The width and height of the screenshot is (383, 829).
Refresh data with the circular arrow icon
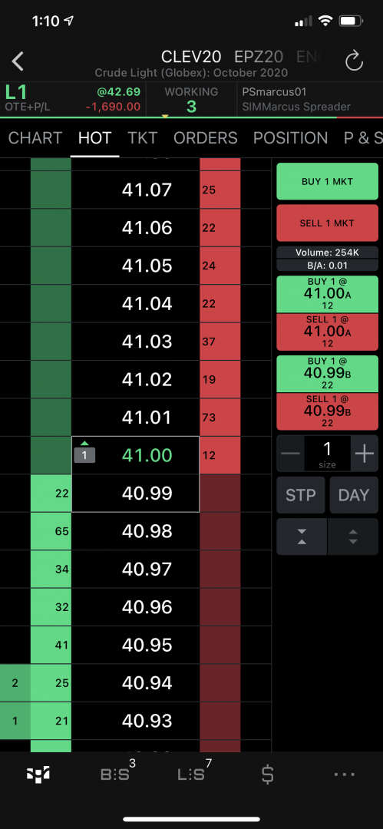354,61
